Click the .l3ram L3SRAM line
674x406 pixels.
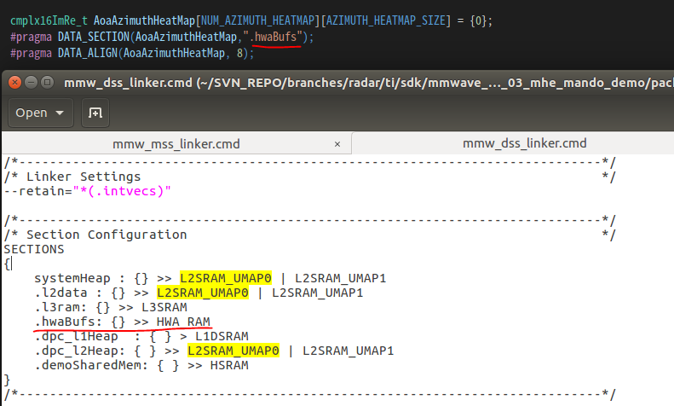(111, 308)
